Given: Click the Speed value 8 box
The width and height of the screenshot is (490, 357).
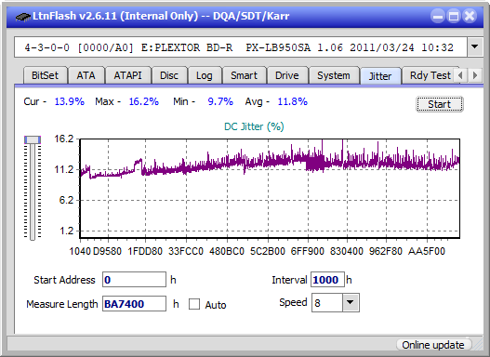Looking at the screenshot, I should tap(327, 302).
